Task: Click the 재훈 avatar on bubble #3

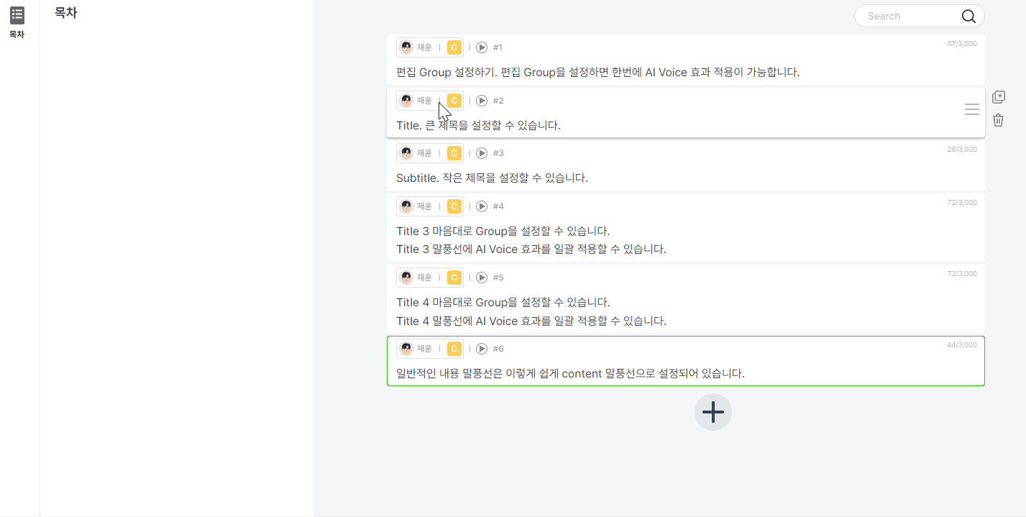Action: [406, 153]
